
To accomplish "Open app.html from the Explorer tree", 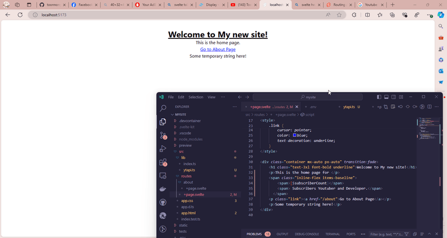I will [x=188, y=213].
